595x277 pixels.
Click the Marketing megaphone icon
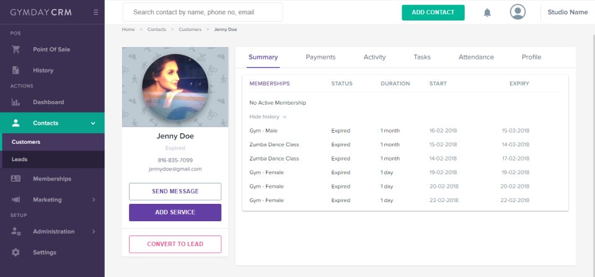point(15,200)
